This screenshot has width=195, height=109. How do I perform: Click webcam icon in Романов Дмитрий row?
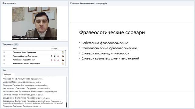coord(55,56)
